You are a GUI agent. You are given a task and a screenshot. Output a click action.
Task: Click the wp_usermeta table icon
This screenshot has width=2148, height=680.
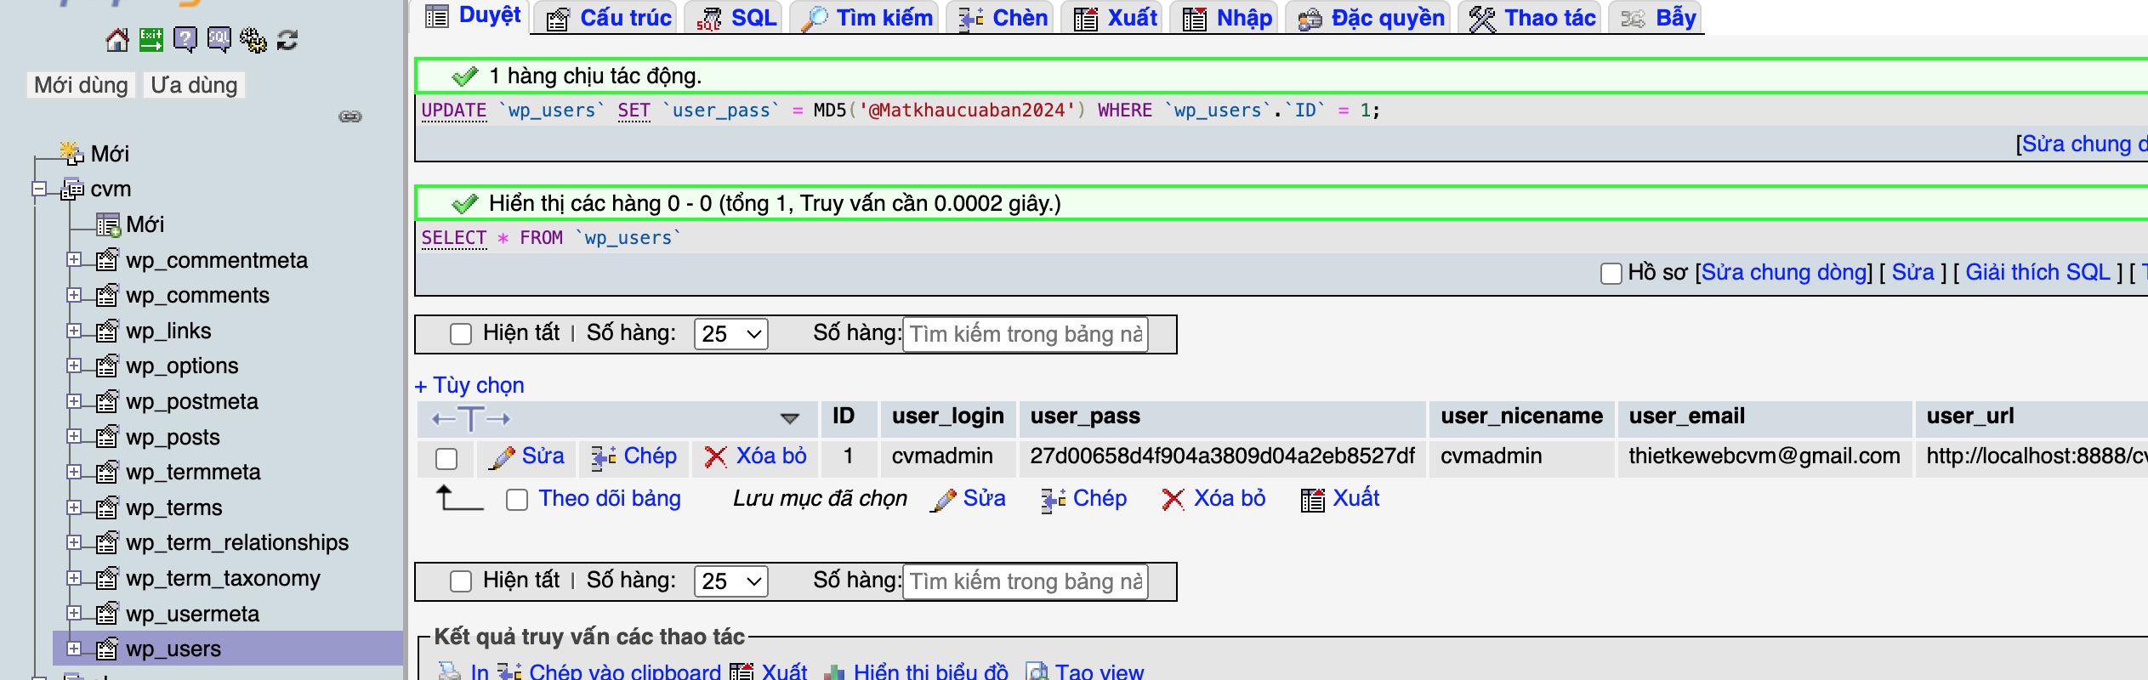pos(107,614)
